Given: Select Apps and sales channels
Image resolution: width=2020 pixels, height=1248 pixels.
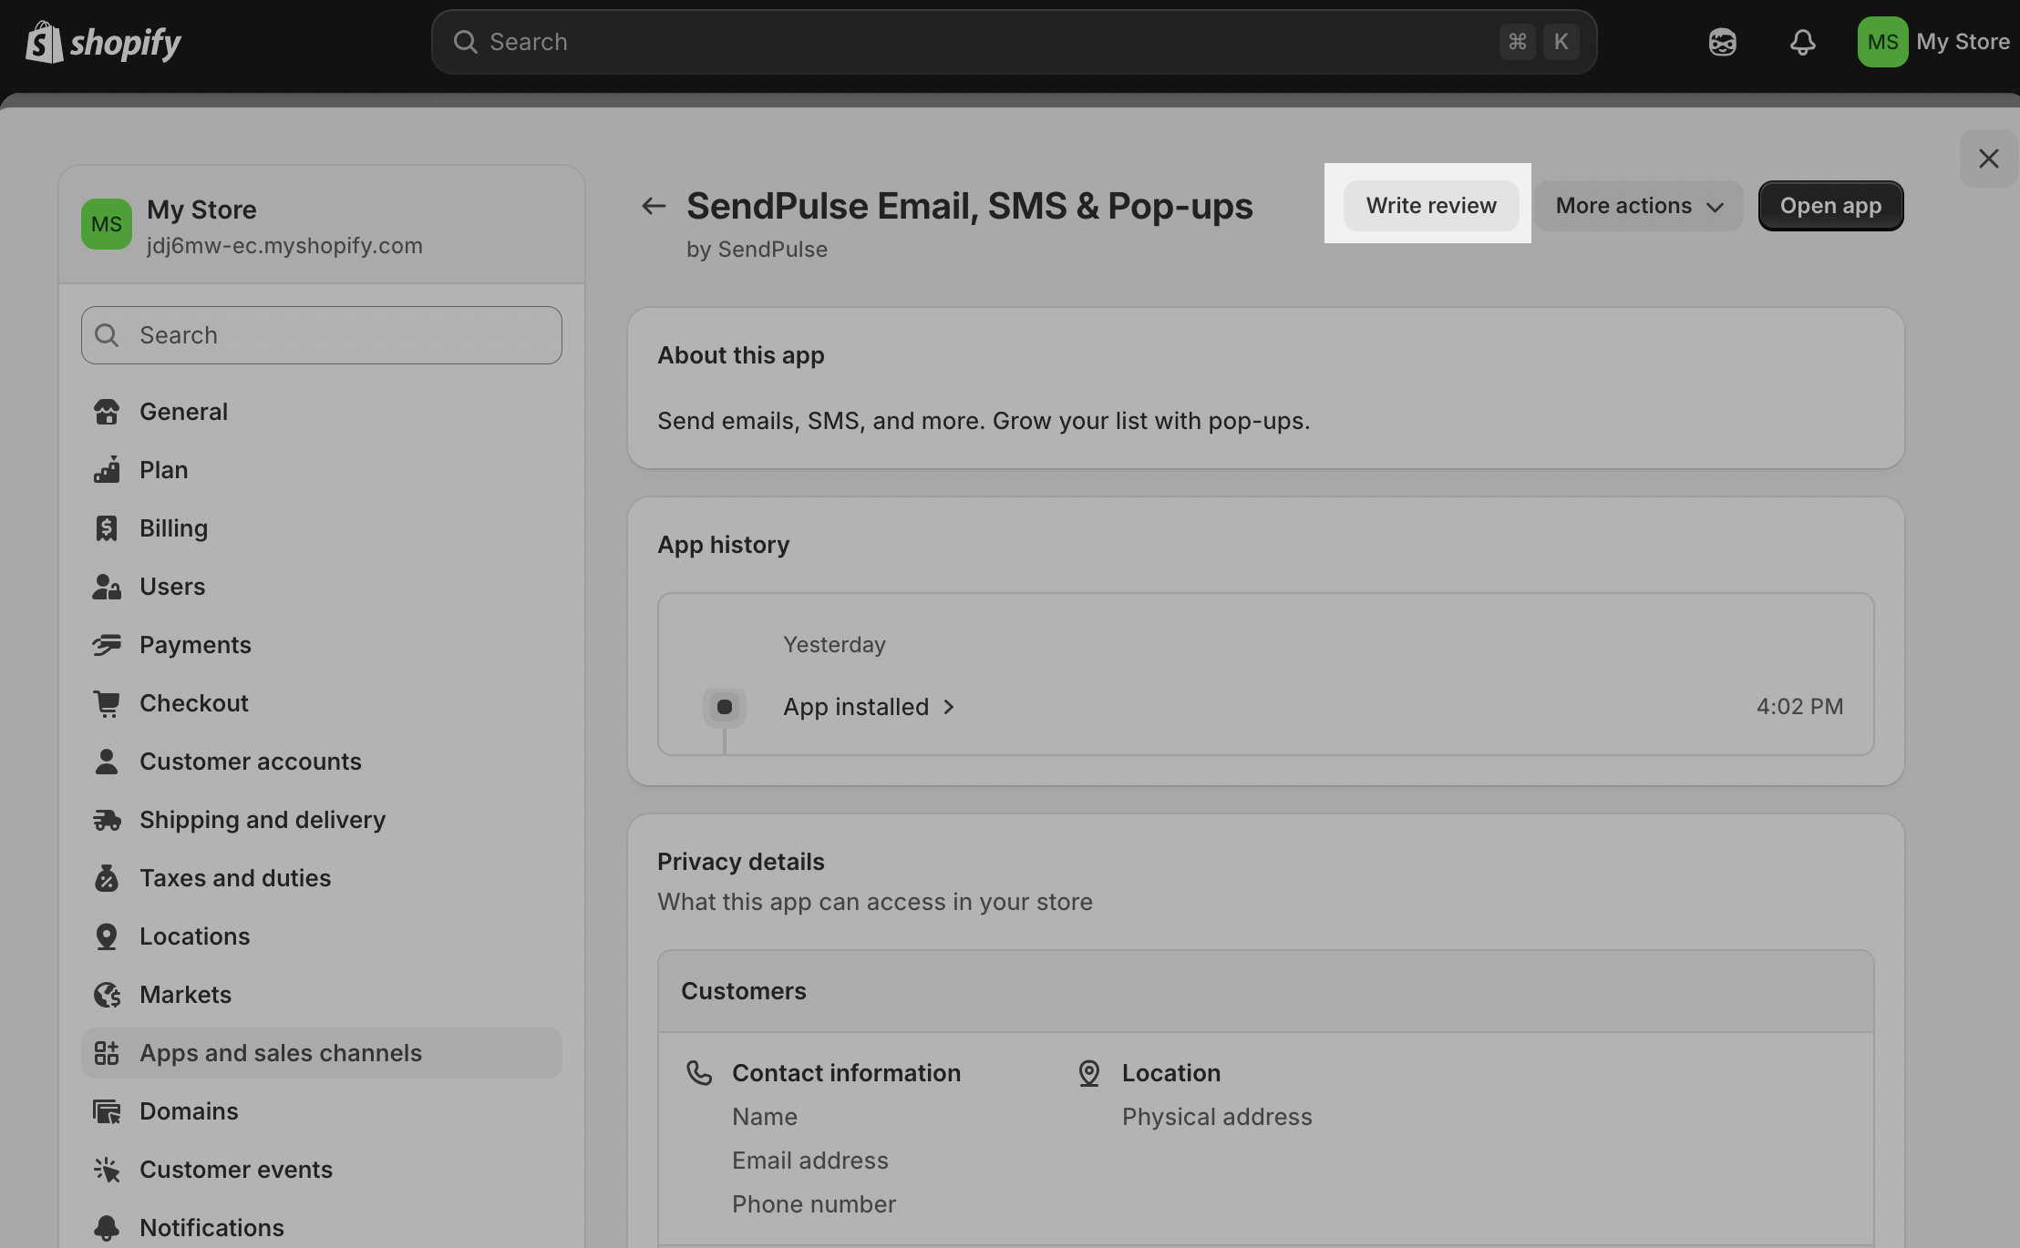Looking at the screenshot, I should tap(322, 1053).
